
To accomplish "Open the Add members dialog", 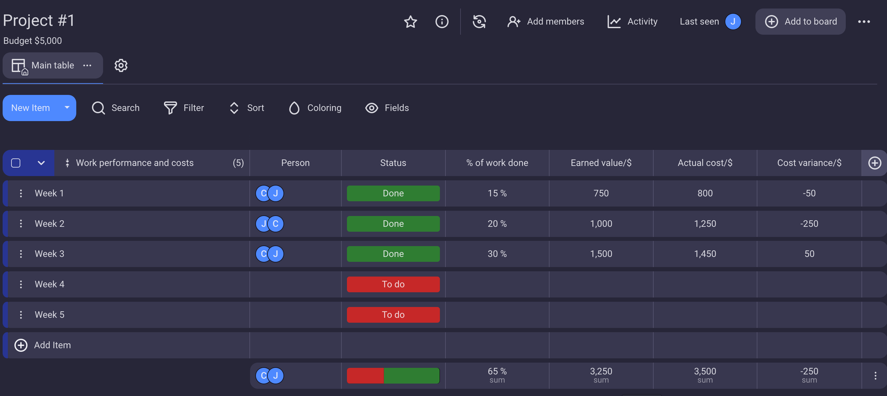I will [545, 21].
